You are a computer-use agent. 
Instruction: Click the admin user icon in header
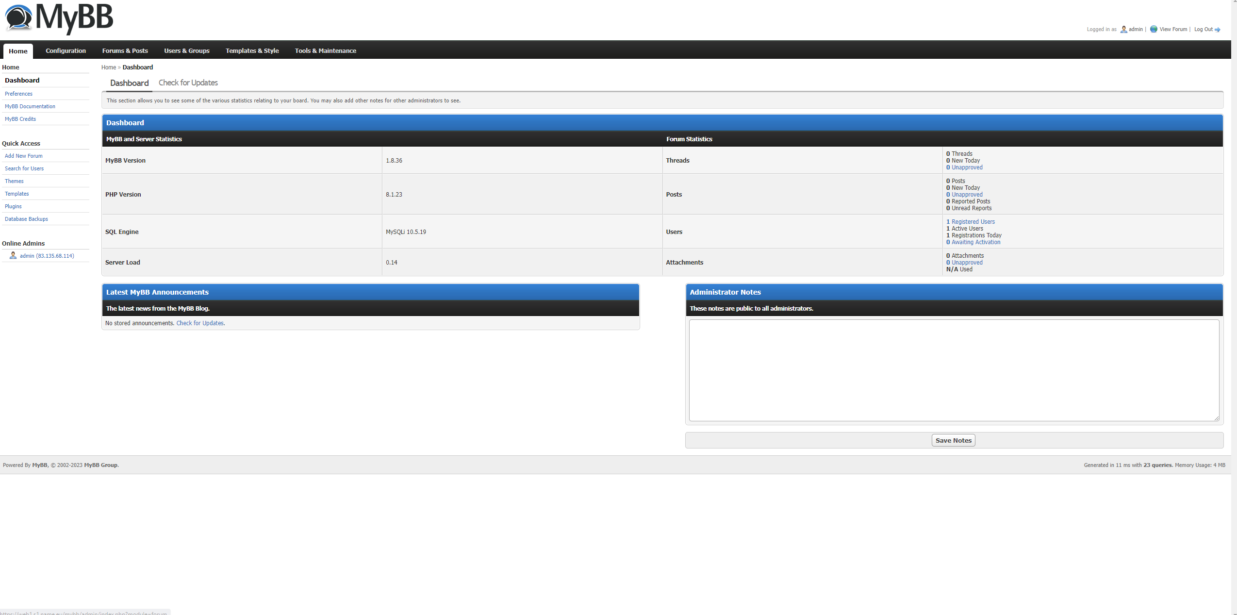click(x=1123, y=30)
